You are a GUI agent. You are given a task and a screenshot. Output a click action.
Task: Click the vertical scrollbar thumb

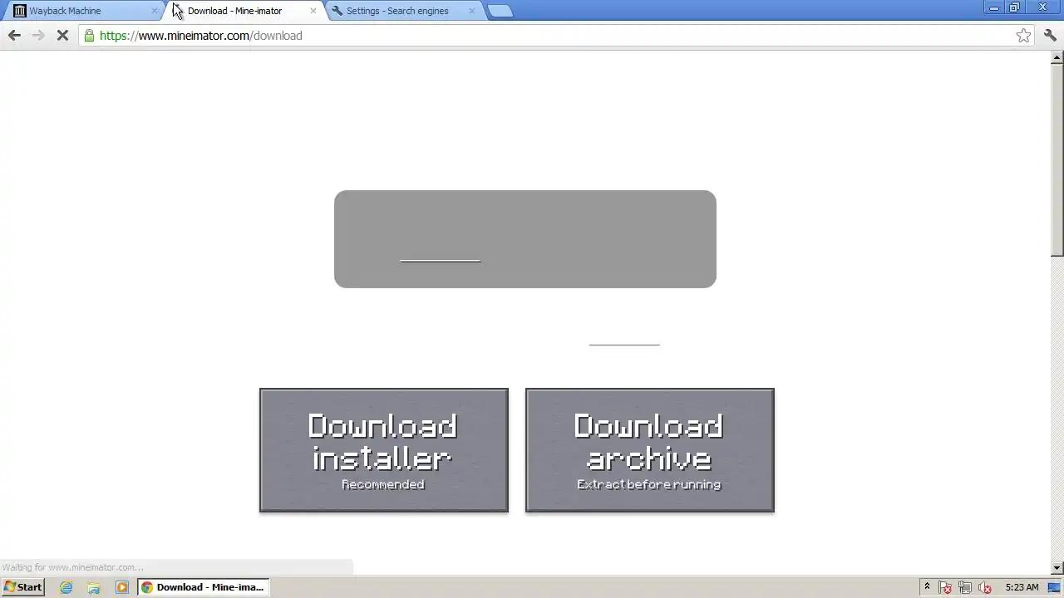(x=1057, y=160)
